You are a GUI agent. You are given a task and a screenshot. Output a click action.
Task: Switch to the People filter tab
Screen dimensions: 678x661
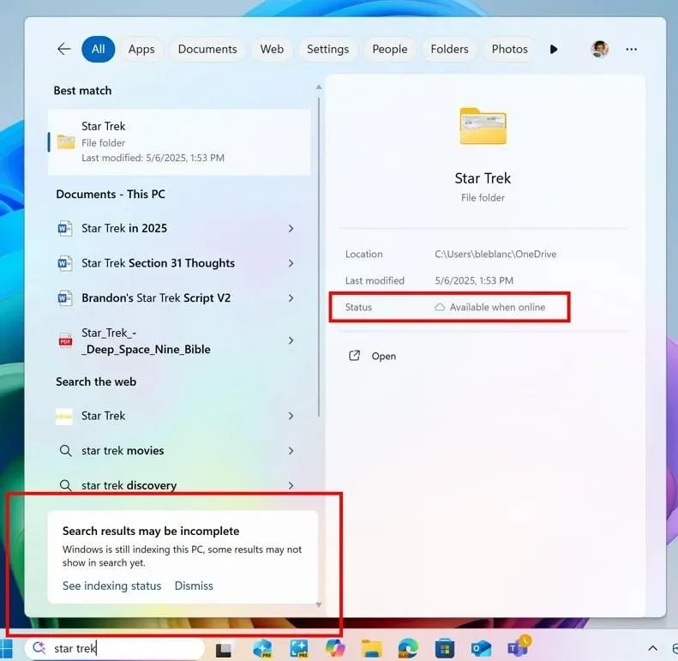point(390,50)
